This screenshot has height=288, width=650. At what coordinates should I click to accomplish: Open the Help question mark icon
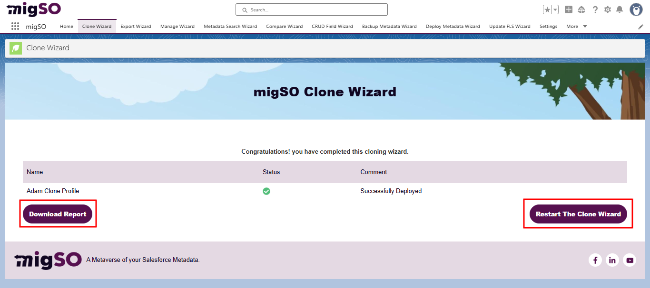(595, 9)
